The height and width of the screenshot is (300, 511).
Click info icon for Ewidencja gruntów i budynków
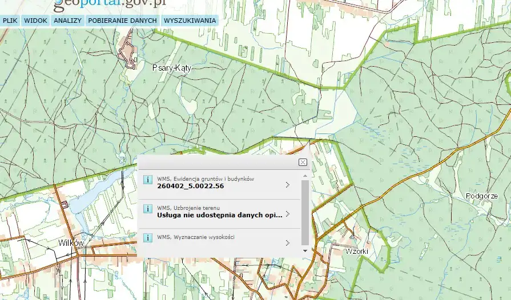click(x=148, y=180)
